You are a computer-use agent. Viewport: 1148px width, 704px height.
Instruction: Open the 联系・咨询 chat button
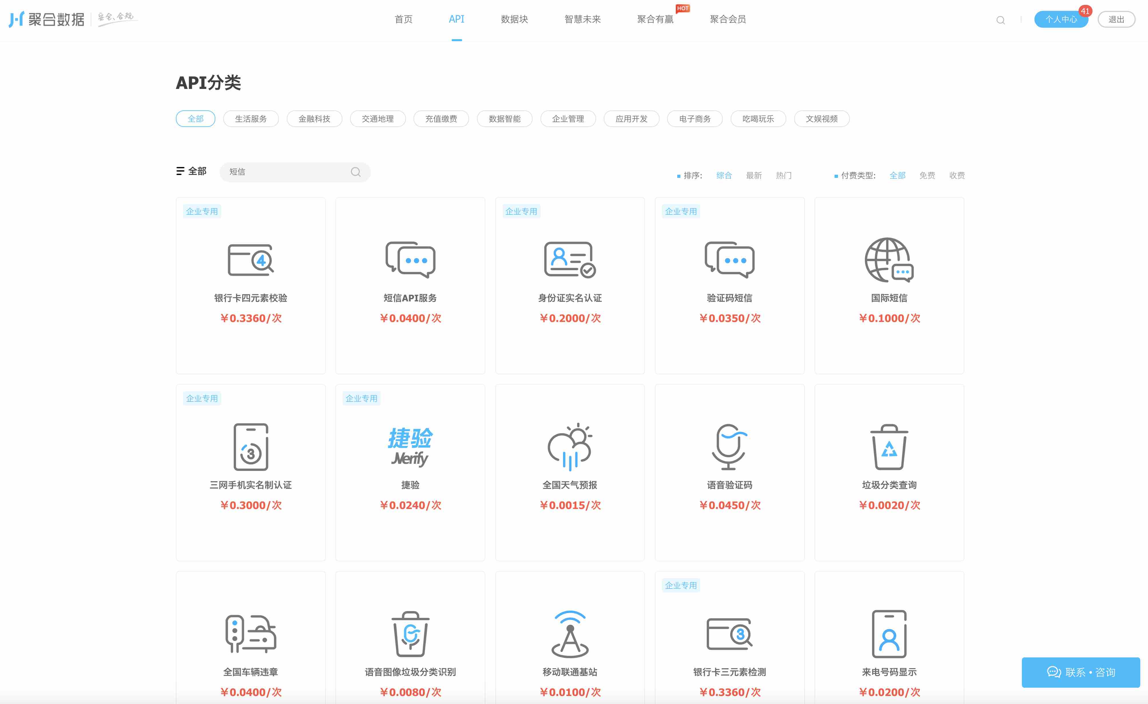1081,672
